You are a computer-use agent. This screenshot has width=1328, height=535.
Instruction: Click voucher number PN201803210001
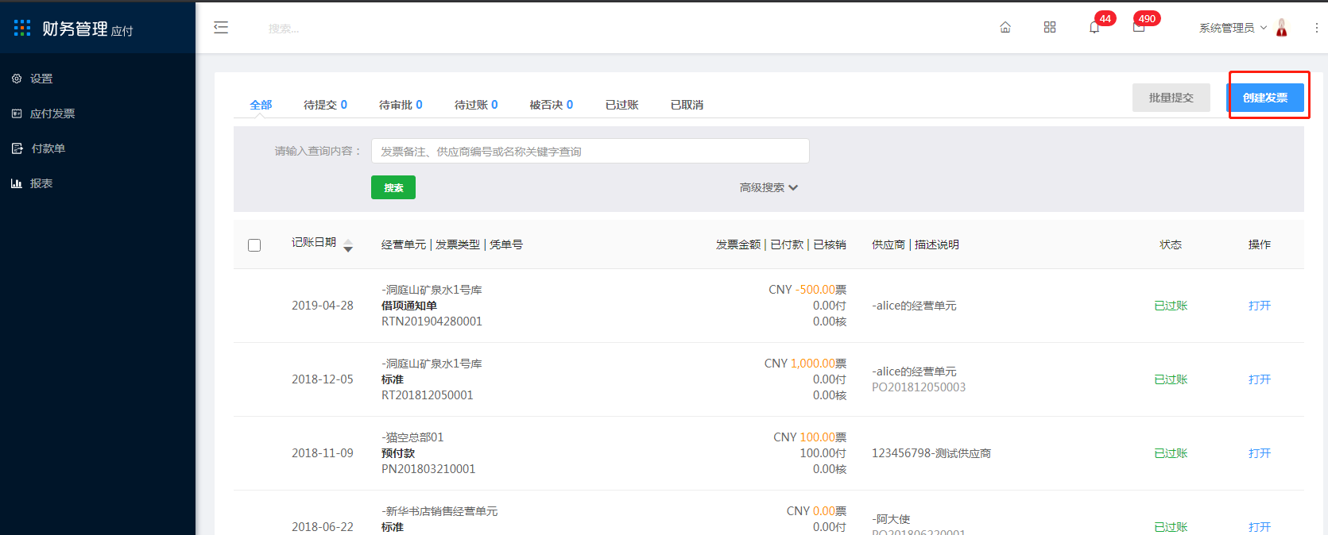point(428,469)
